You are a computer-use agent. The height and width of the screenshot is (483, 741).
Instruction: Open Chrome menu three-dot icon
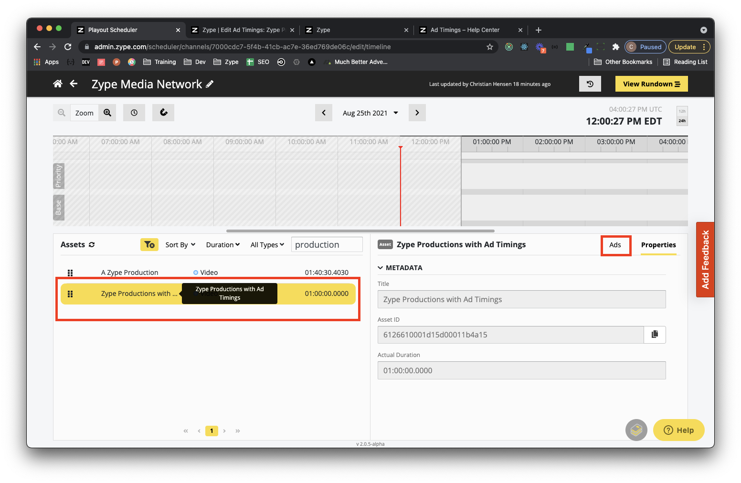pos(704,47)
